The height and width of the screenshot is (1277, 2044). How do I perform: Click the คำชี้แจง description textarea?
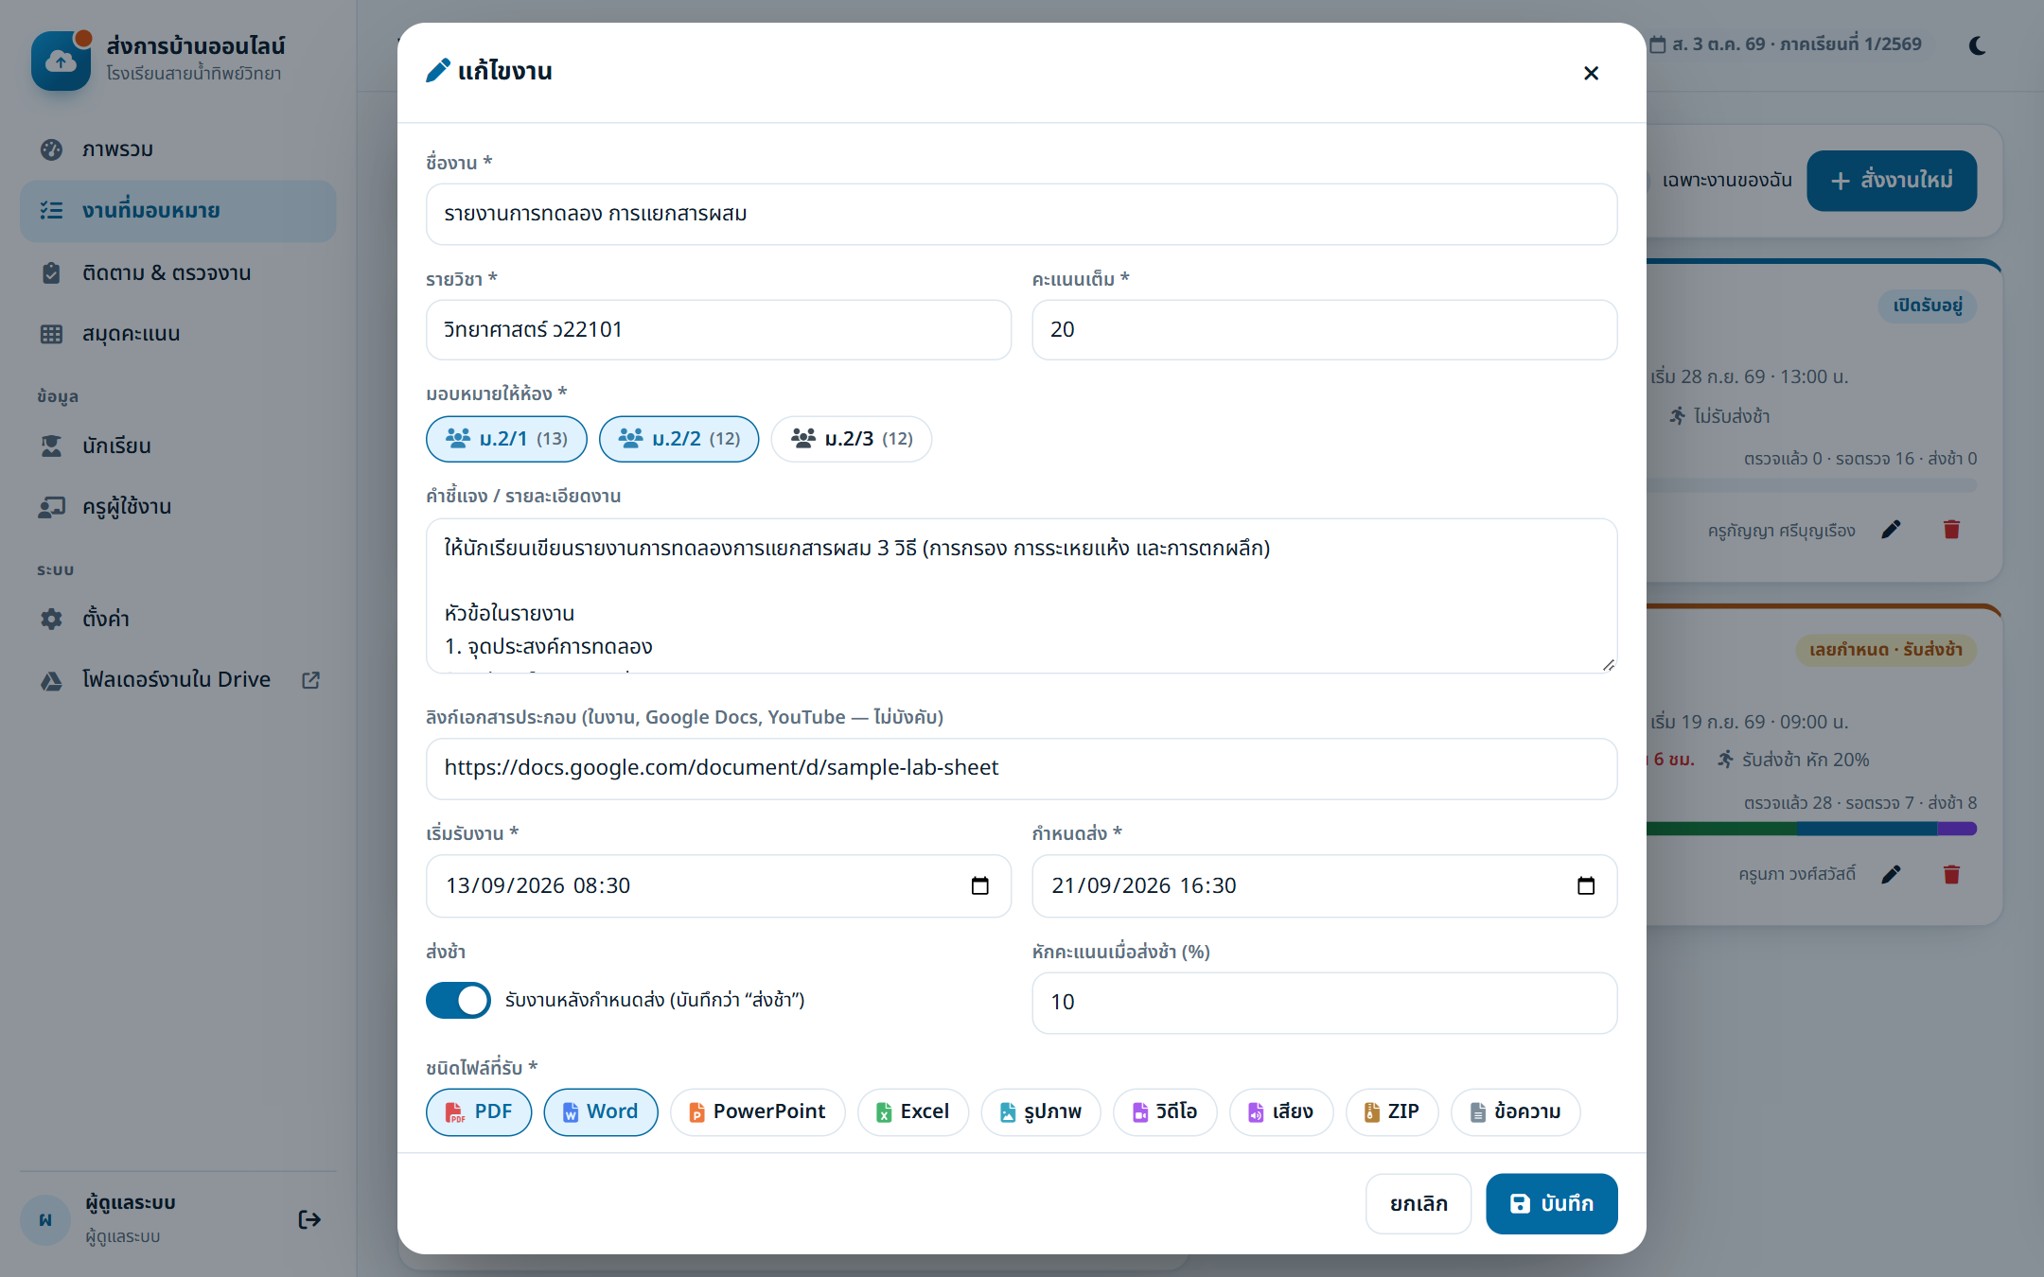point(1021,596)
